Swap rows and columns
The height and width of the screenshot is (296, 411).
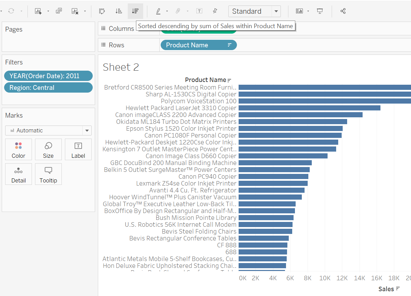coord(102,11)
